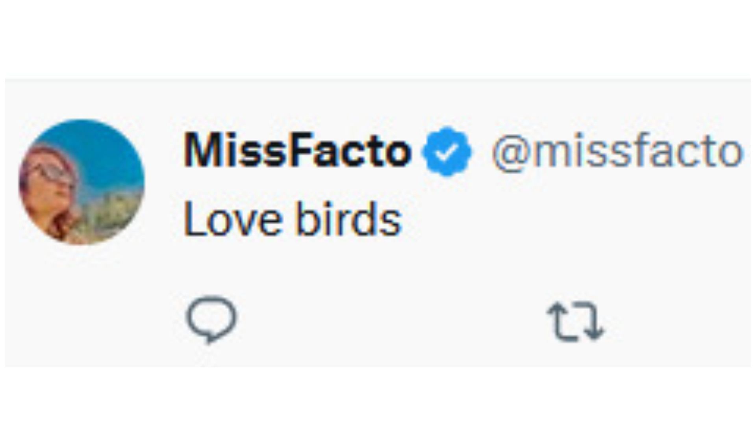
Task: Click the retweet arrows icon
Action: (575, 321)
